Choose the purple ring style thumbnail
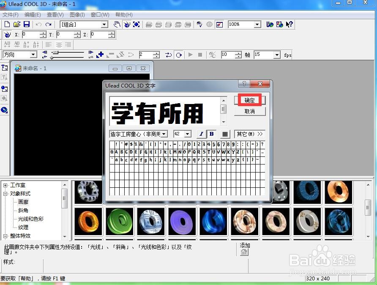Image resolution: width=377 pixels, height=285 pixels. click(182, 222)
